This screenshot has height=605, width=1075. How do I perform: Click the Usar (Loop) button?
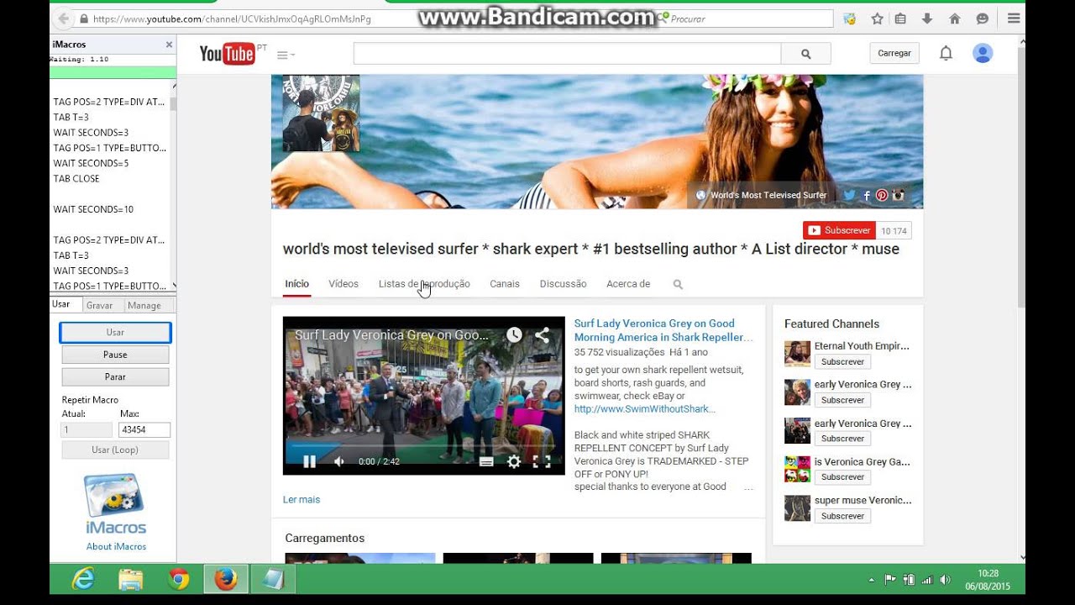tap(115, 450)
